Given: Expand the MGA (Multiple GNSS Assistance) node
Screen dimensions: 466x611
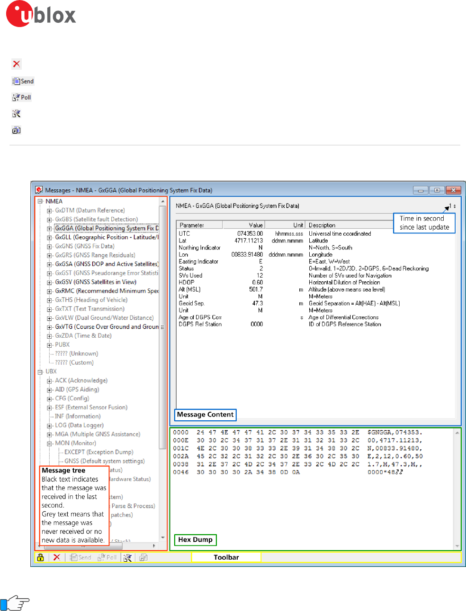Looking at the screenshot, I should [50, 435].
